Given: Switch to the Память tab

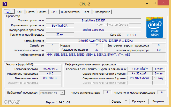Looking at the screenshot, I should (42, 12).
